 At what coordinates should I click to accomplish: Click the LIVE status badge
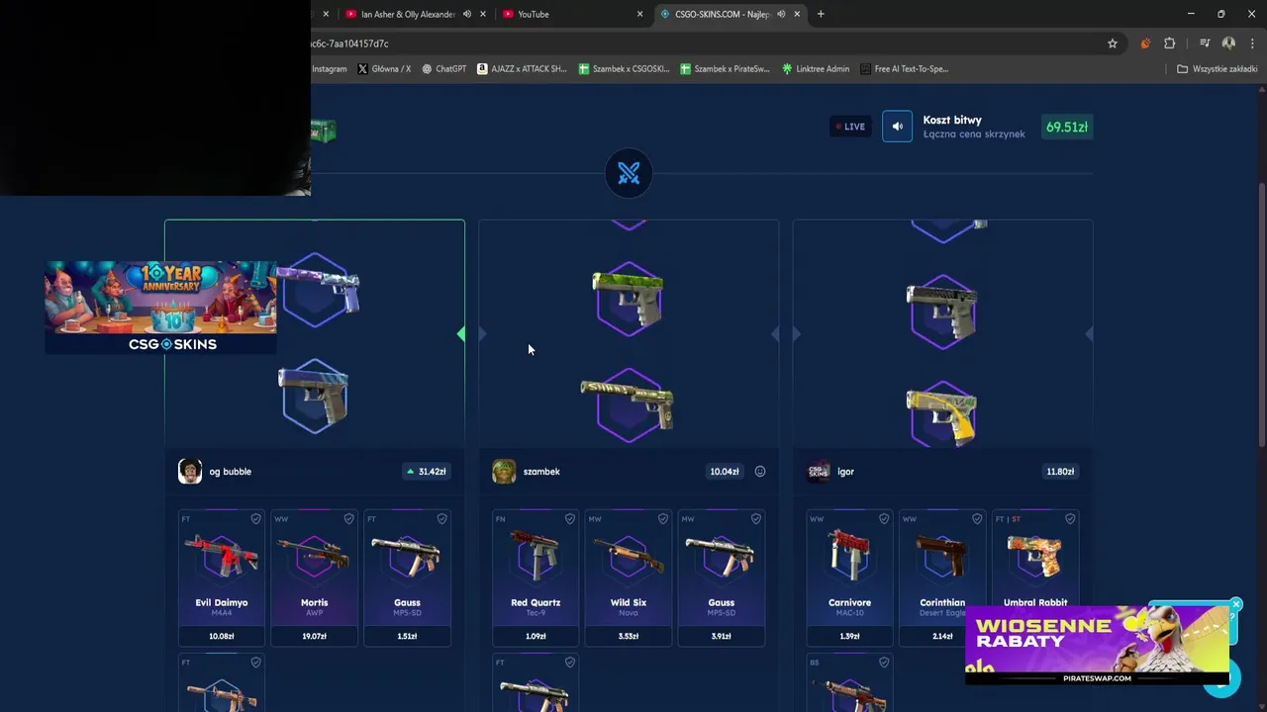click(850, 127)
